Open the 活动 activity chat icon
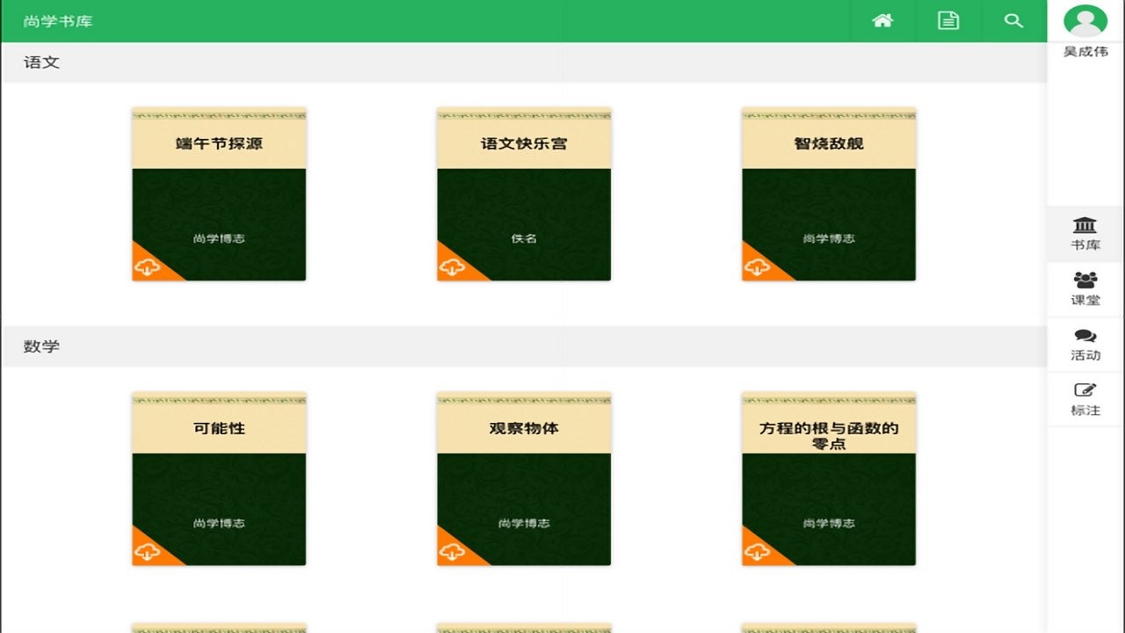Image resolution: width=1125 pixels, height=633 pixels. pyautogui.click(x=1085, y=336)
